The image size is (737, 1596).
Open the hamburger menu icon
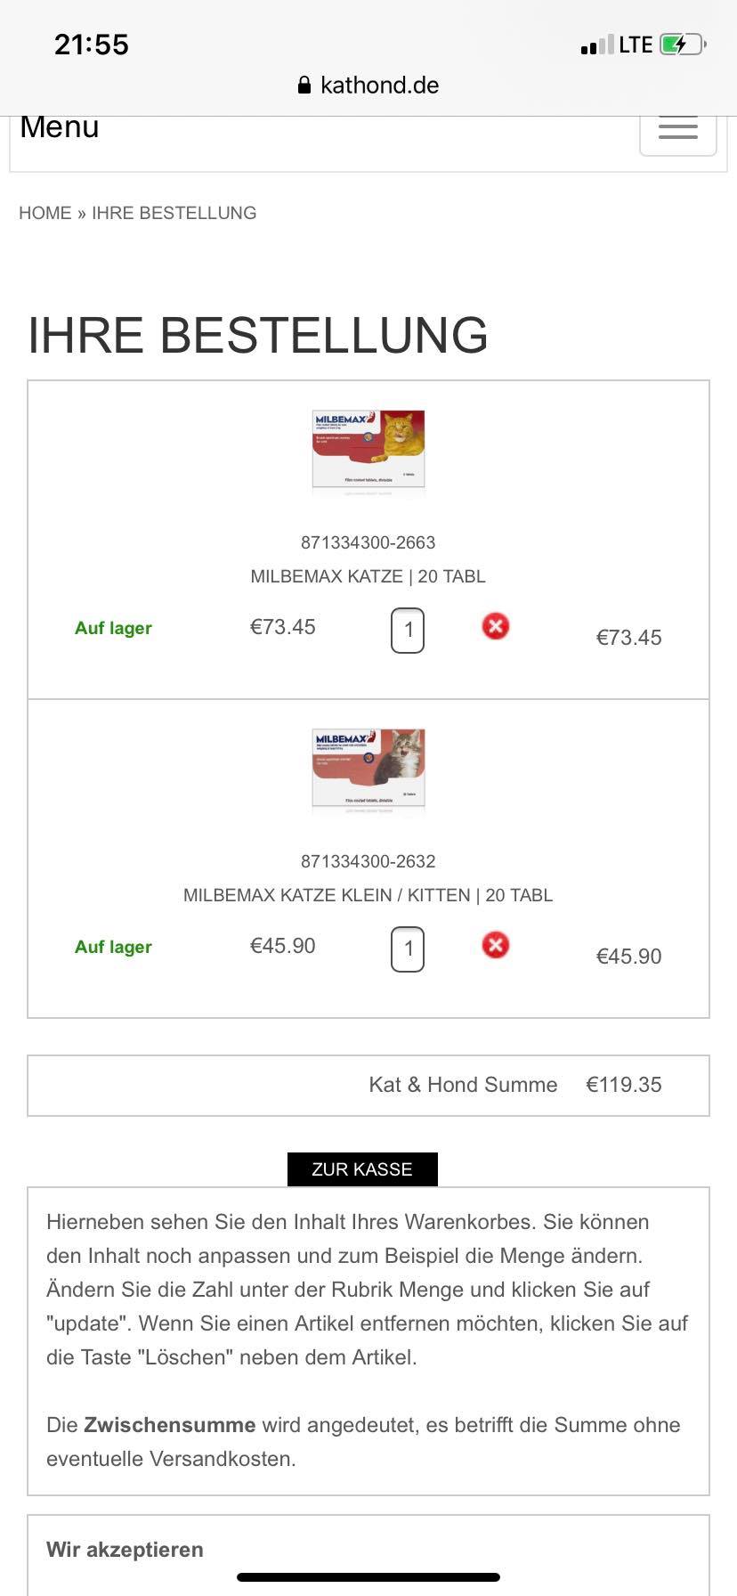click(677, 130)
